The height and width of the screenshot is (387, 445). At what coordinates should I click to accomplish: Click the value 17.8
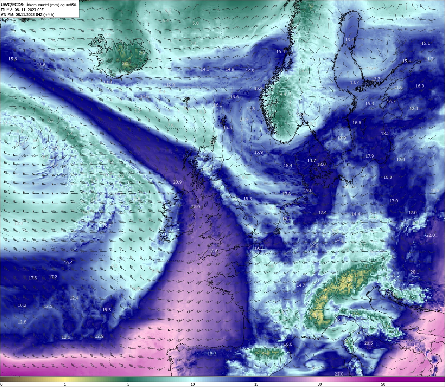point(286,194)
